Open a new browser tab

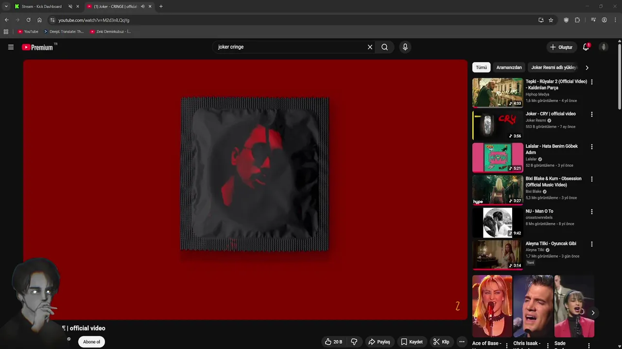[161, 6]
